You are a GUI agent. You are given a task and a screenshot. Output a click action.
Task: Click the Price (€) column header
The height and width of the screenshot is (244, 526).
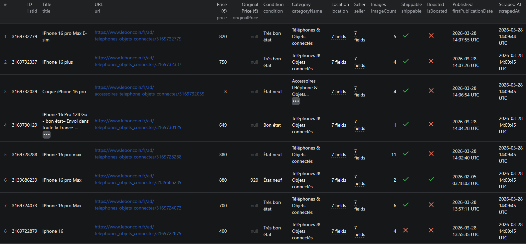click(222, 5)
